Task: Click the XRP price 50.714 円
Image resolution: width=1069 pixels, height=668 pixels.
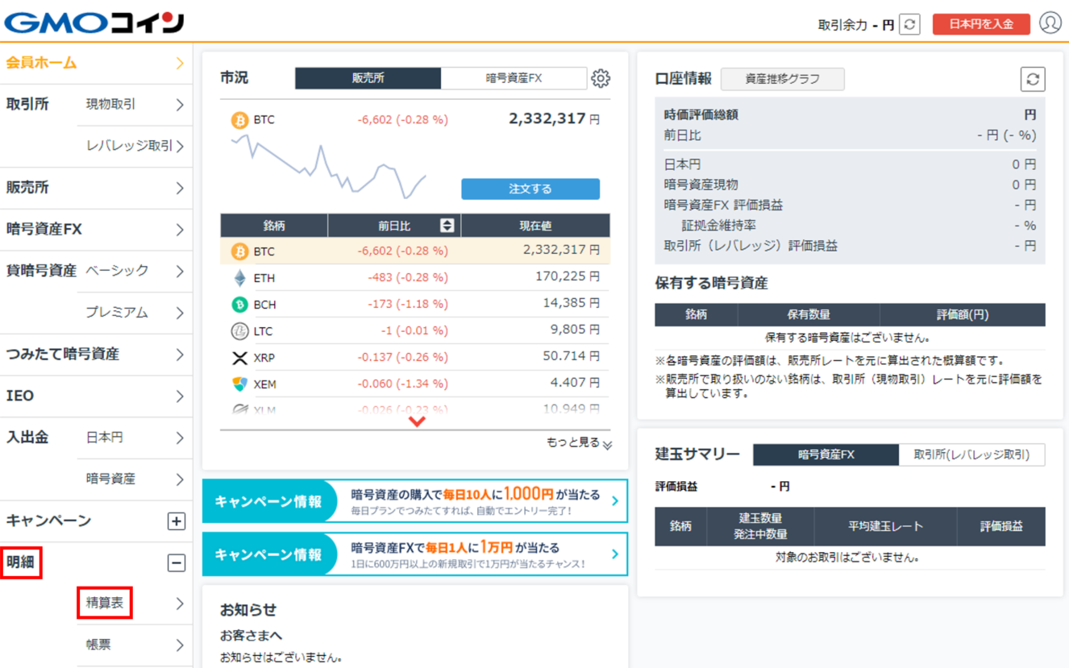Action: pos(571,357)
